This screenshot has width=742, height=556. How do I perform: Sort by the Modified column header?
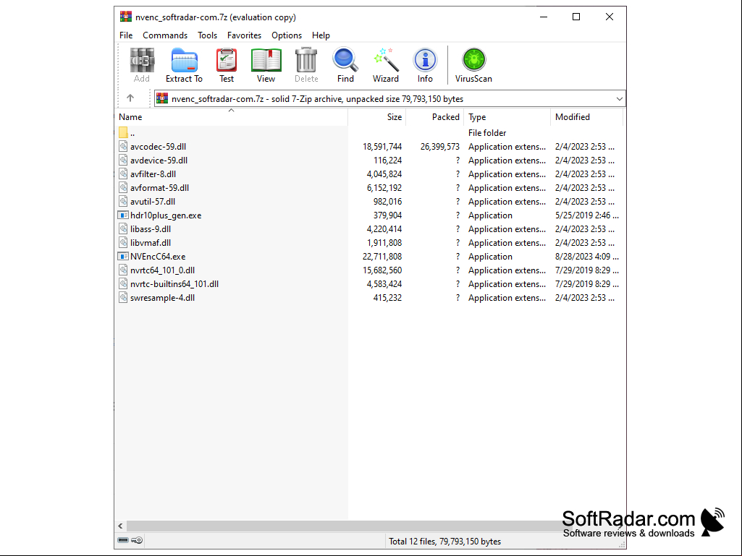click(587, 117)
